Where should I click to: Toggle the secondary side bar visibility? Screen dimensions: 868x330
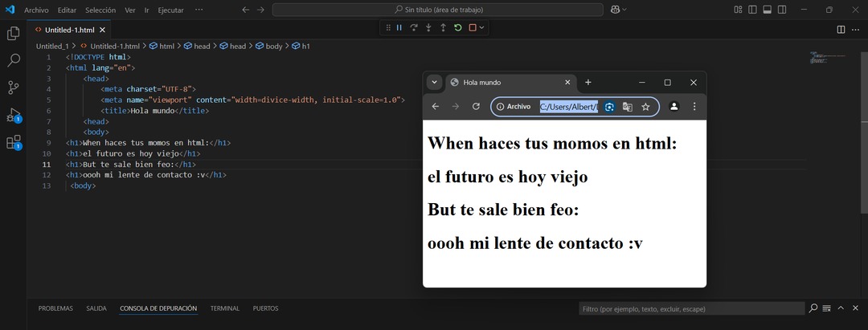[x=782, y=10]
